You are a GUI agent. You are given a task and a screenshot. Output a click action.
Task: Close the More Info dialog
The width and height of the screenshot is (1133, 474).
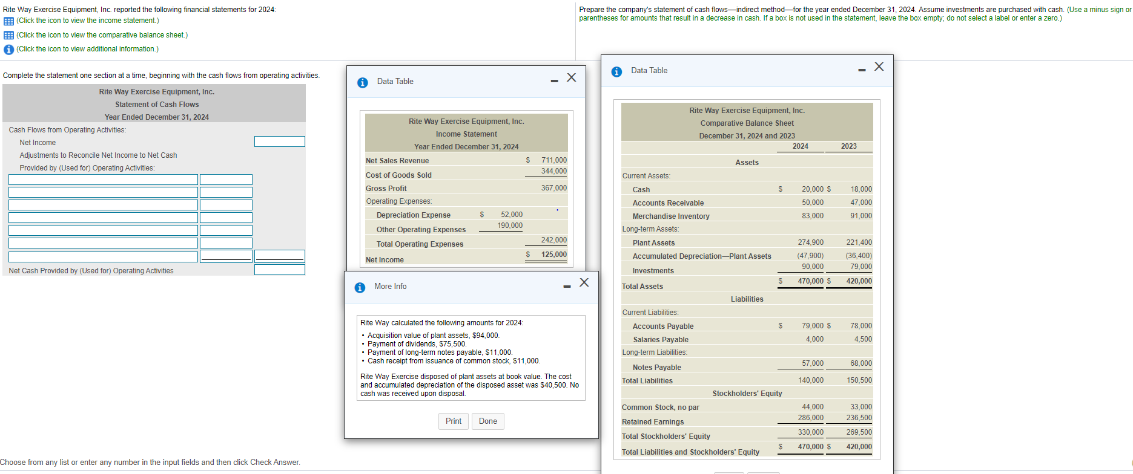coord(584,282)
